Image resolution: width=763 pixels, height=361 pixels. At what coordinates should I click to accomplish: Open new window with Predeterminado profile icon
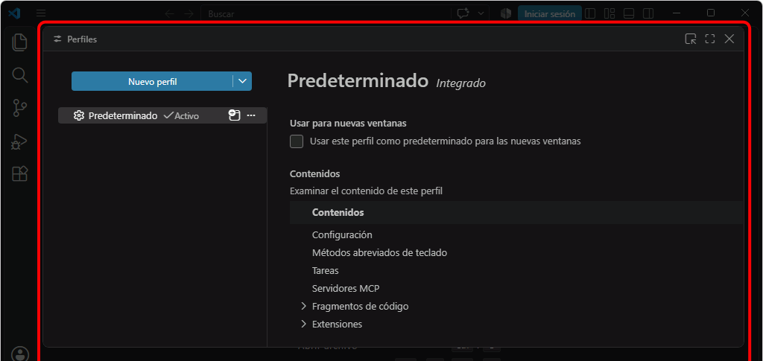click(x=235, y=115)
